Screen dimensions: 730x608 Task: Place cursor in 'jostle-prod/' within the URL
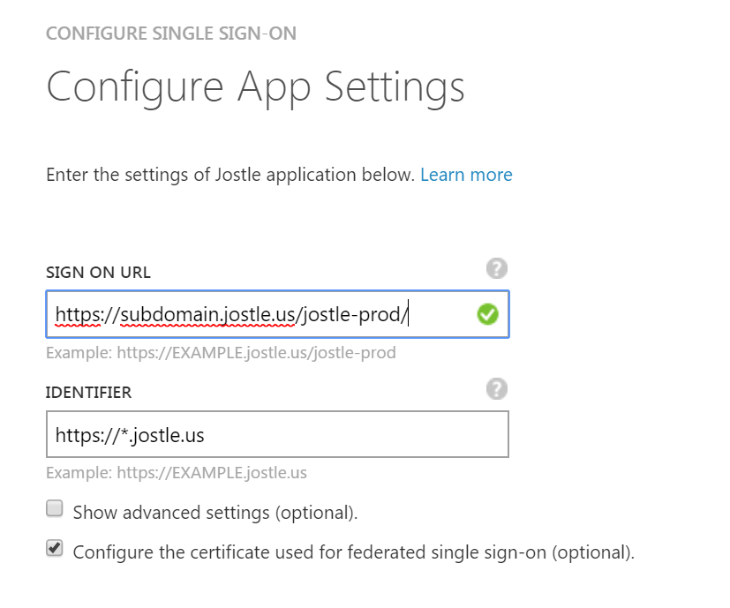click(x=354, y=314)
